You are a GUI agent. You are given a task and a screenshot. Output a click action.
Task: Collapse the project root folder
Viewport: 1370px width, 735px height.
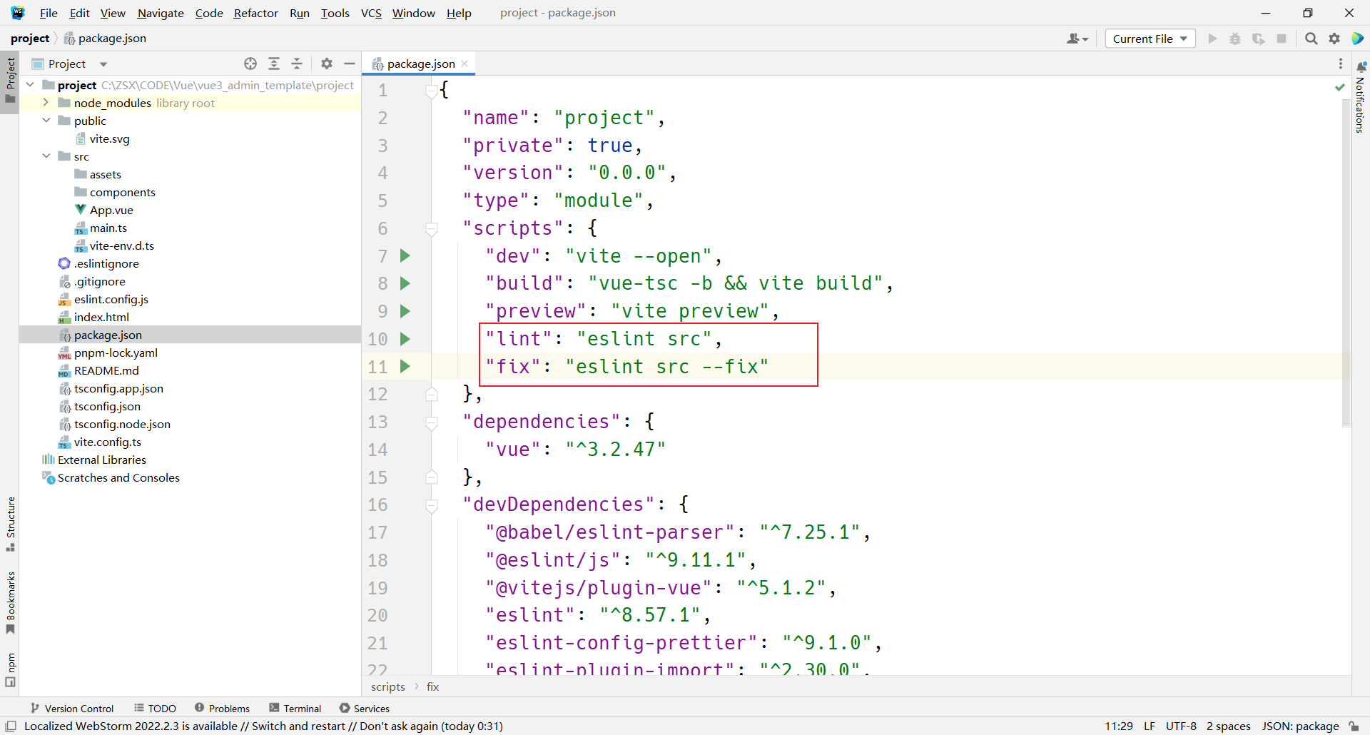[30, 85]
